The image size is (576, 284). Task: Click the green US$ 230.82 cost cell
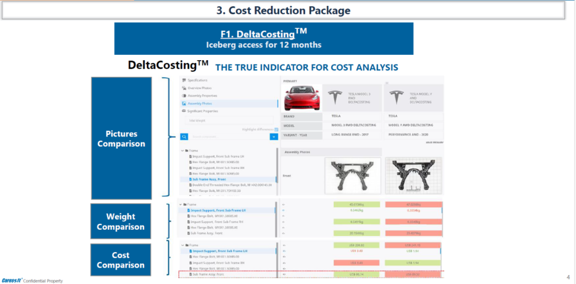(x=357, y=245)
